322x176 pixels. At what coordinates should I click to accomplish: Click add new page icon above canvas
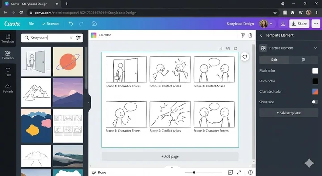pyautogui.click(x=236, y=48)
